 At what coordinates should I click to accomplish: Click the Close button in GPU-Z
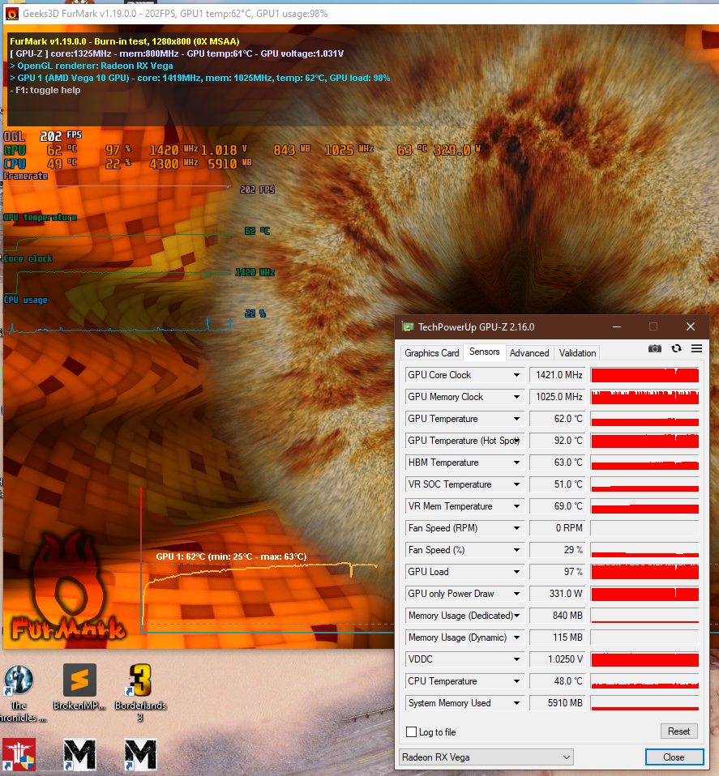[674, 757]
